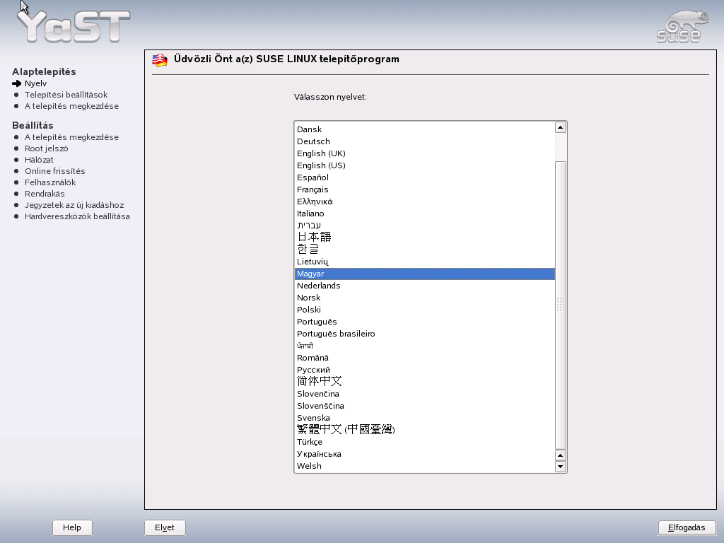The image size is (724, 543).
Task: Choose Português brasileiro from the list
Action: coord(425,334)
